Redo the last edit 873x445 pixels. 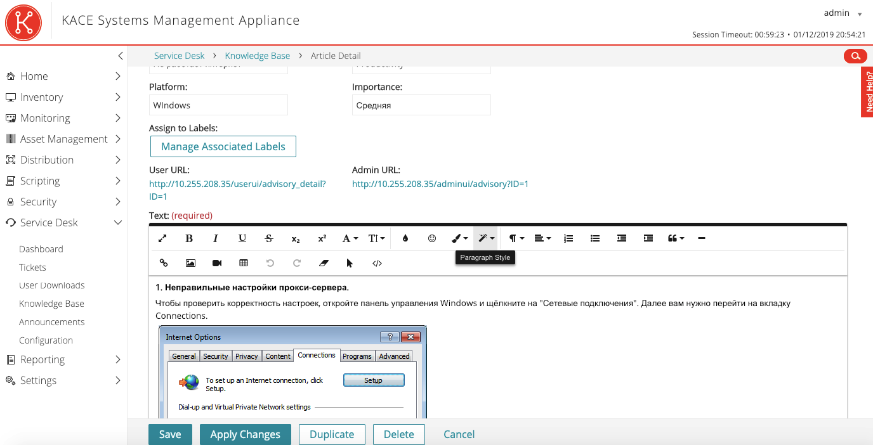point(297,263)
